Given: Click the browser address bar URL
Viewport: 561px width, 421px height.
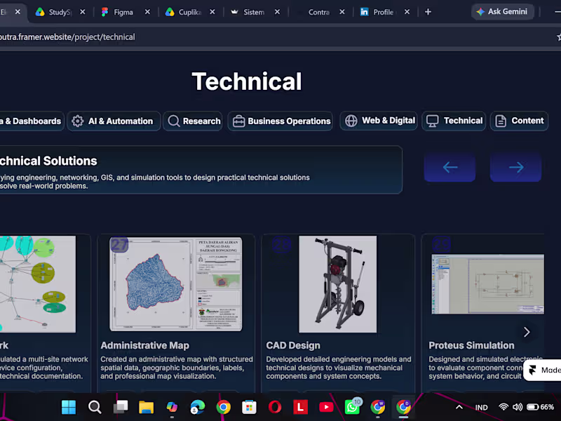Looking at the screenshot, I should click(x=67, y=37).
